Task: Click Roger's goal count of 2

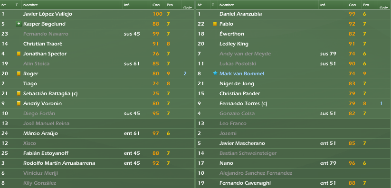Action: 185,73
